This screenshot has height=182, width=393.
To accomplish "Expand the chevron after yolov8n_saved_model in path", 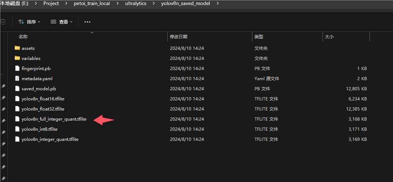I will [x=217, y=4].
